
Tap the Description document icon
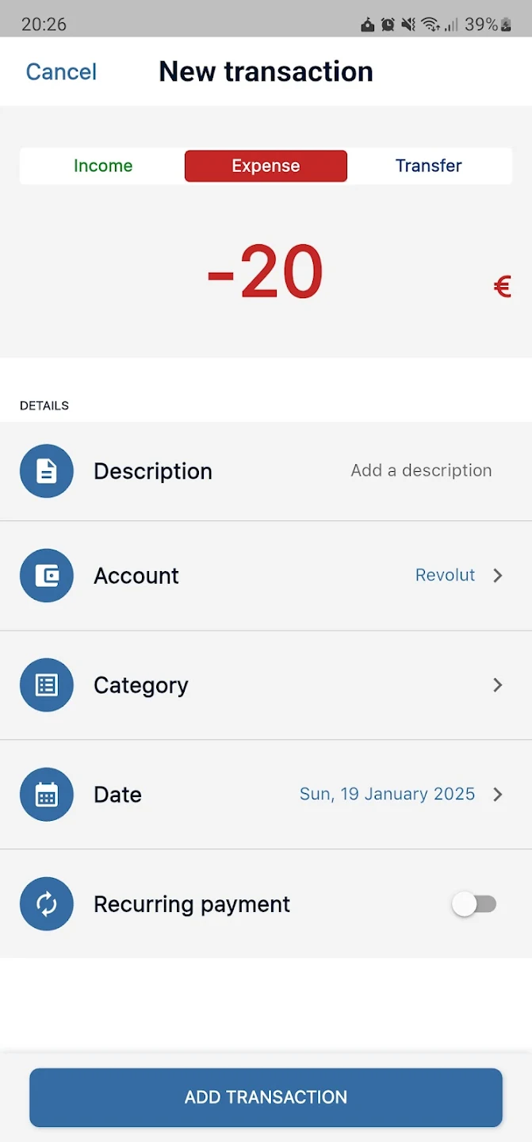[x=47, y=471]
